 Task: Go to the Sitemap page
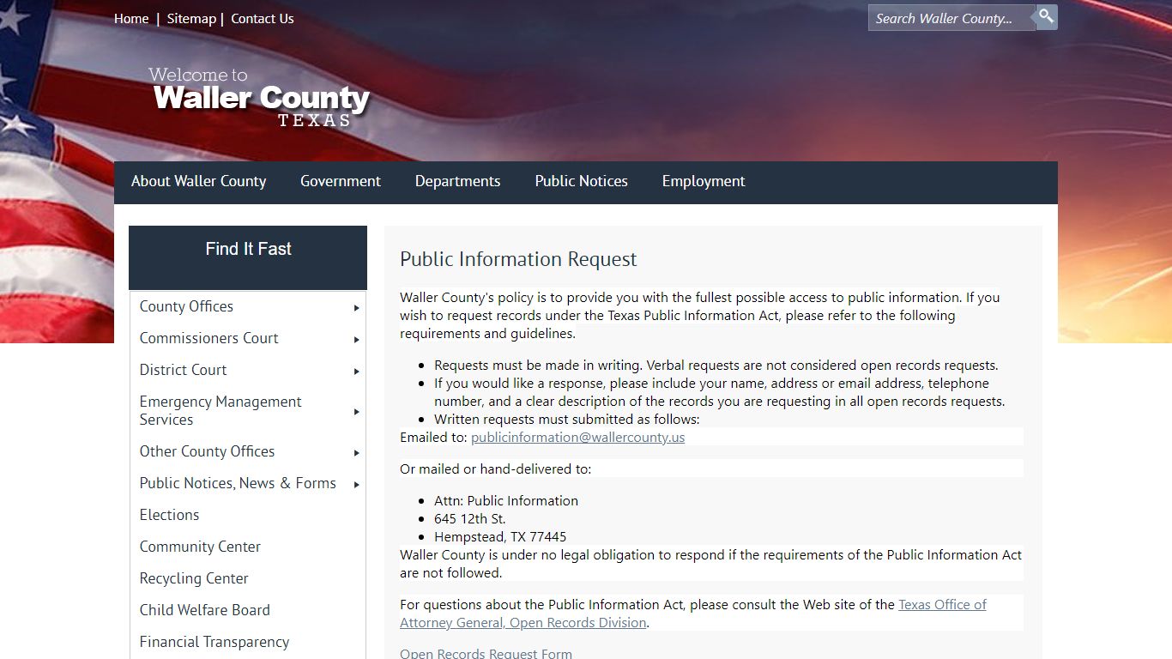(191, 18)
